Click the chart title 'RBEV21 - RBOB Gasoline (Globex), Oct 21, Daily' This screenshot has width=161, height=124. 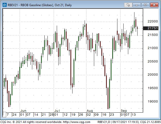[40, 5]
